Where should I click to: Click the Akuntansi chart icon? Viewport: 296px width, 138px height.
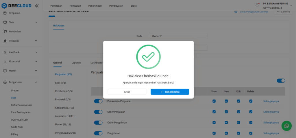click(x=5, y=61)
